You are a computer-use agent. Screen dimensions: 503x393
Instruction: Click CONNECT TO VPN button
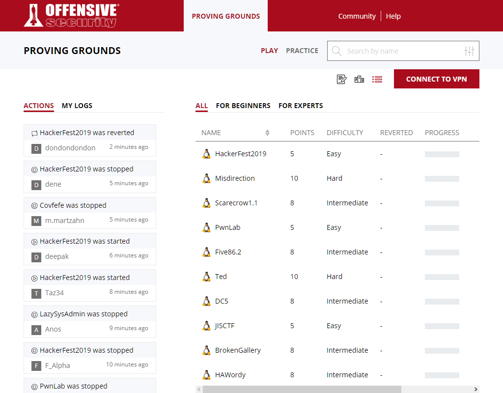tap(436, 79)
